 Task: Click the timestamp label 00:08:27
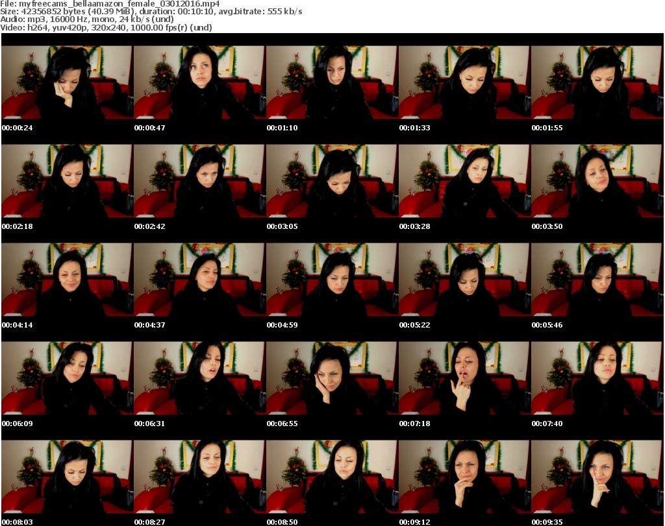click(150, 522)
